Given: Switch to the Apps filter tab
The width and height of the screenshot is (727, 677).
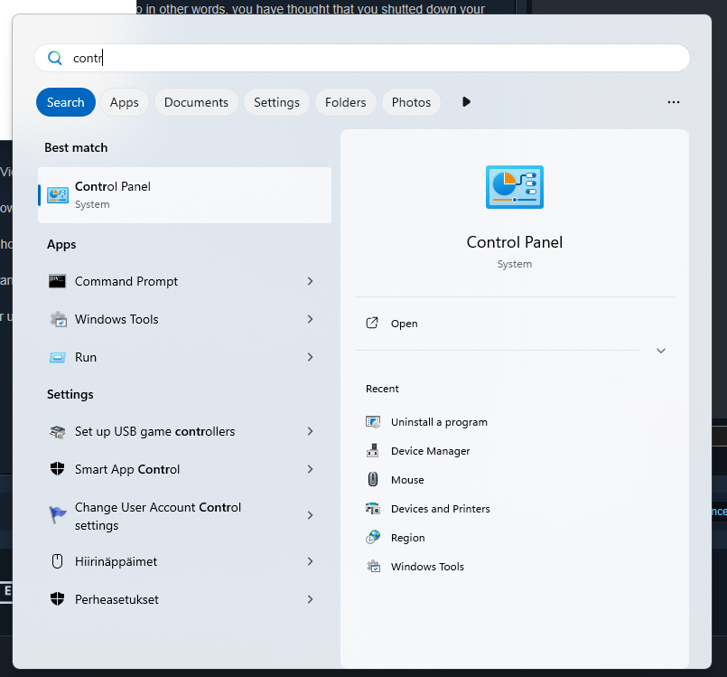Looking at the screenshot, I should (x=125, y=102).
